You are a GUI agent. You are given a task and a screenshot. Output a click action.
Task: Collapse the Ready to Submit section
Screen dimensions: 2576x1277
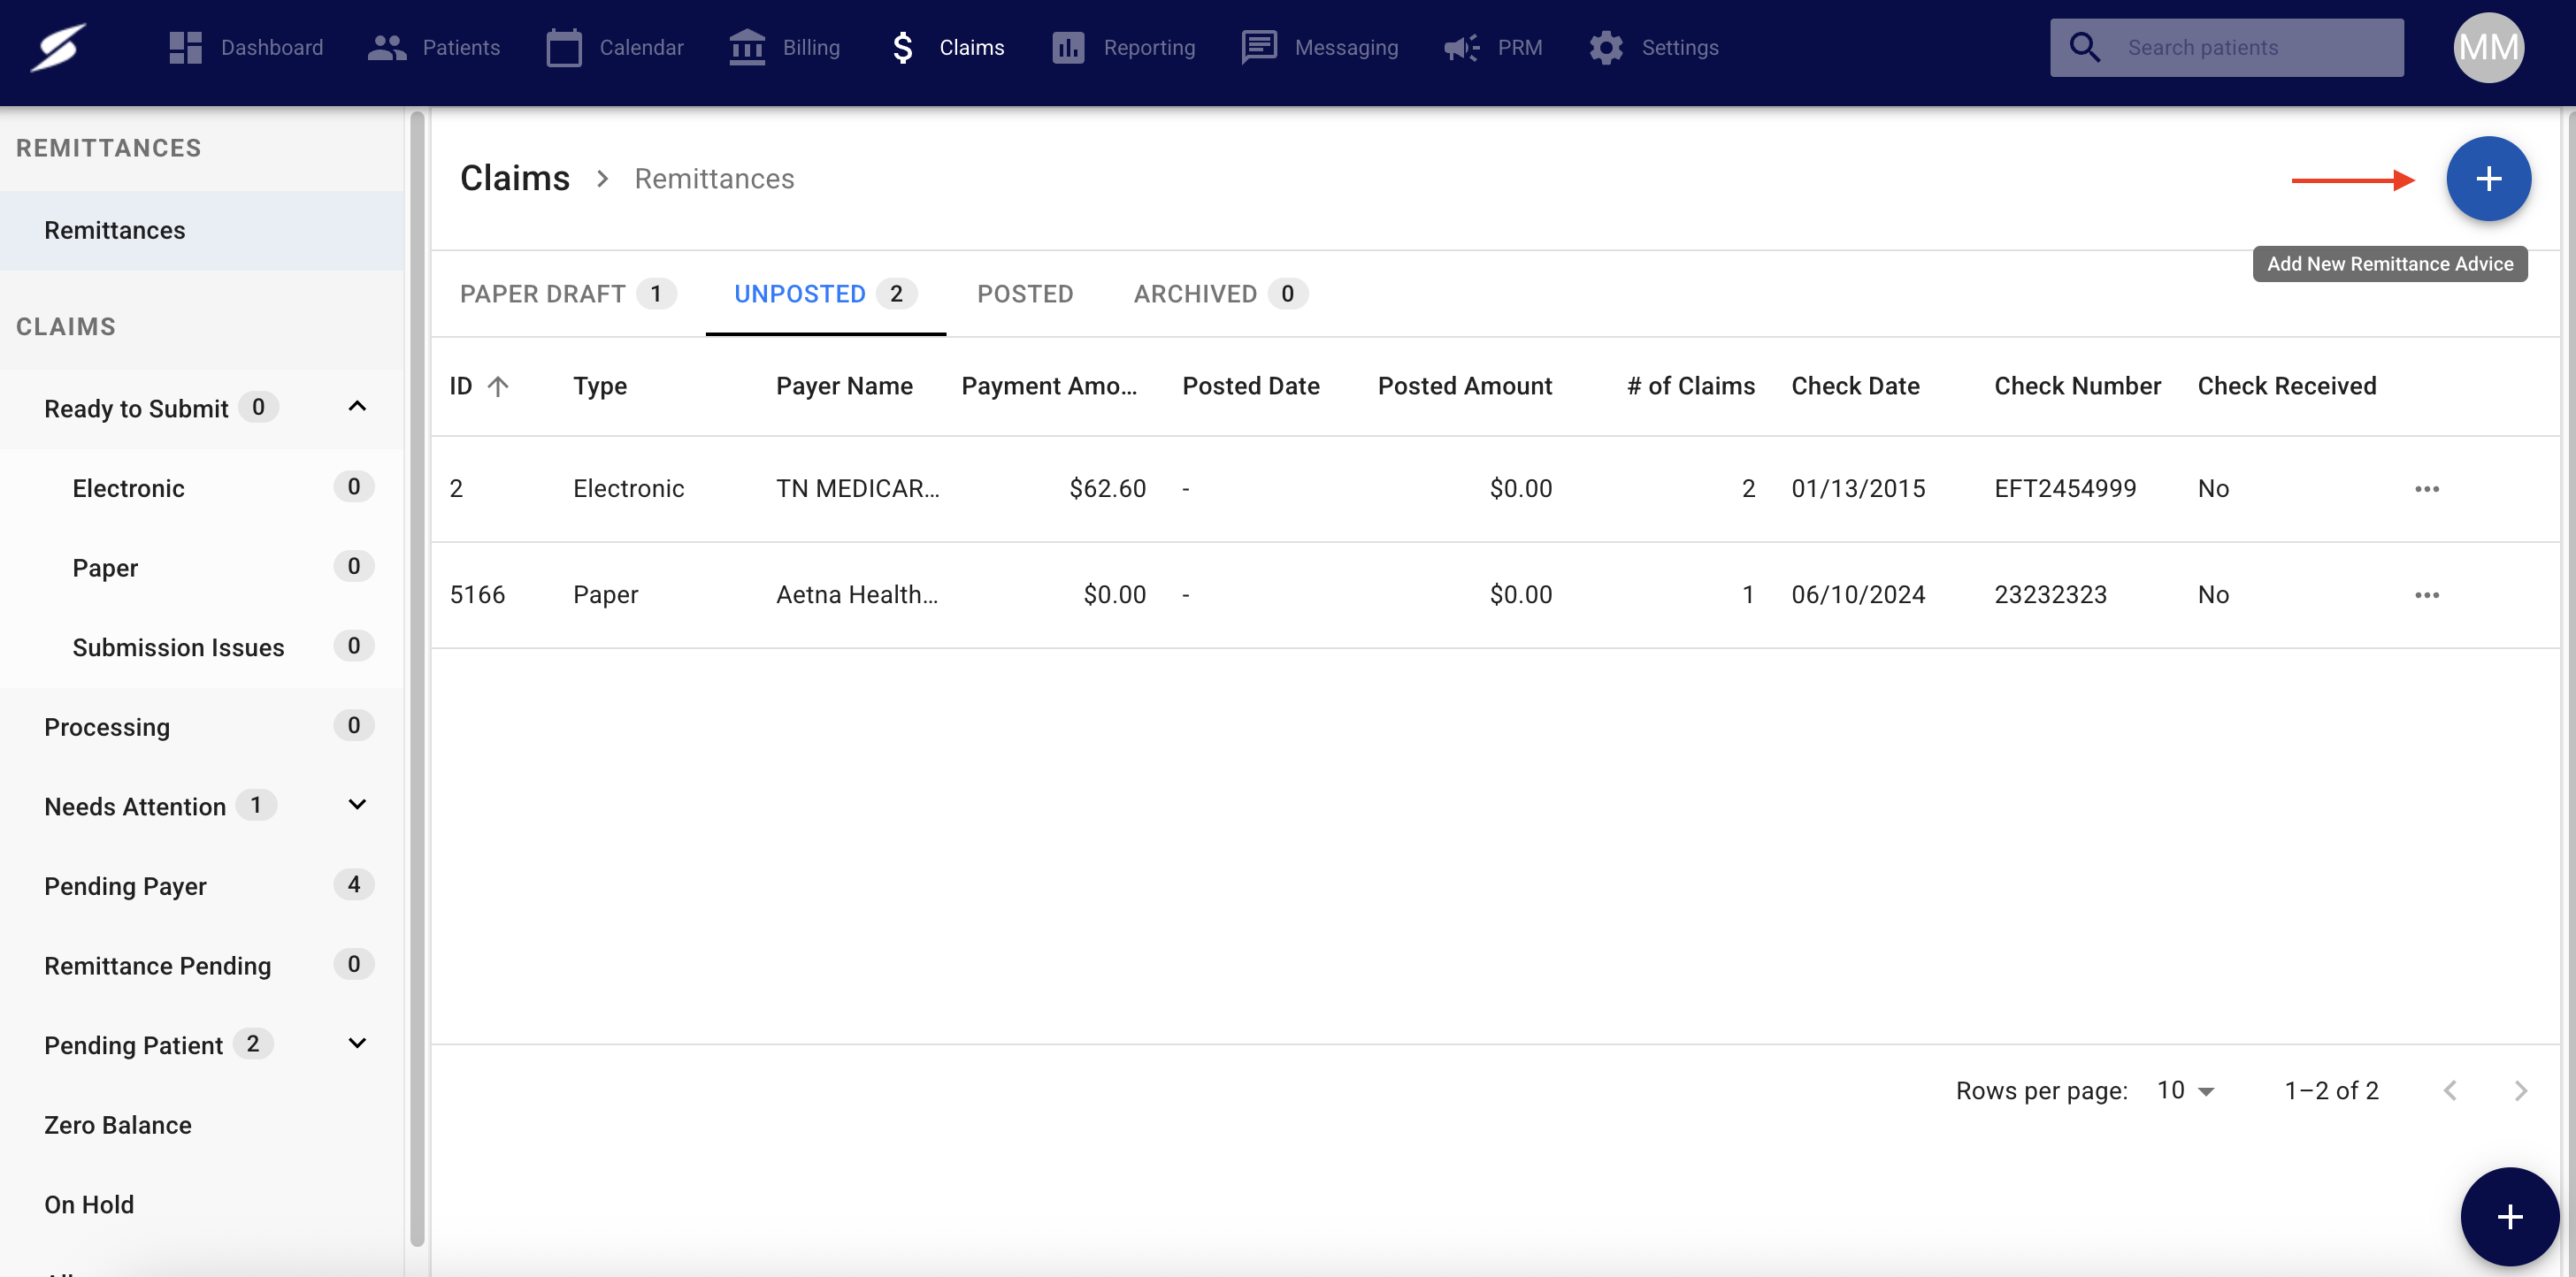(x=357, y=407)
